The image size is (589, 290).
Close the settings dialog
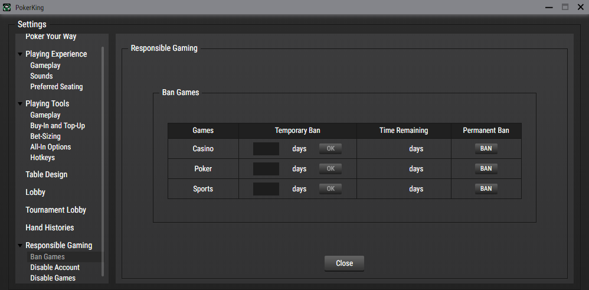coord(345,263)
